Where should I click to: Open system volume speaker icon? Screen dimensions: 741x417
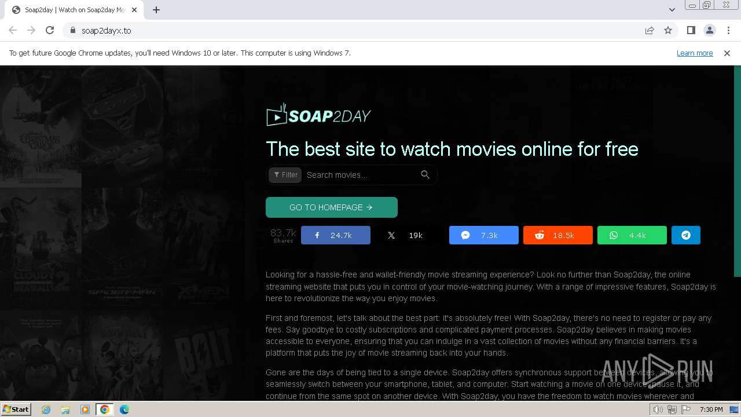658,409
